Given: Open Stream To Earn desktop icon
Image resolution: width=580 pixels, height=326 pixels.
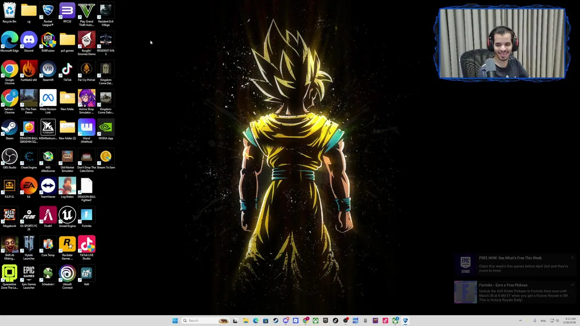Looking at the screenshot, I should coord(106,159).
